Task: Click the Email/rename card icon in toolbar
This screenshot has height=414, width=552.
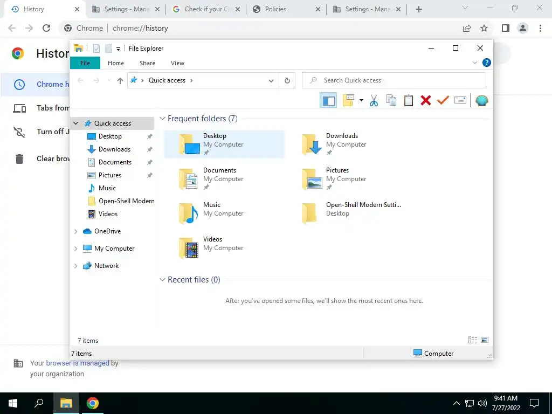Action: click(x=460, y=101)
